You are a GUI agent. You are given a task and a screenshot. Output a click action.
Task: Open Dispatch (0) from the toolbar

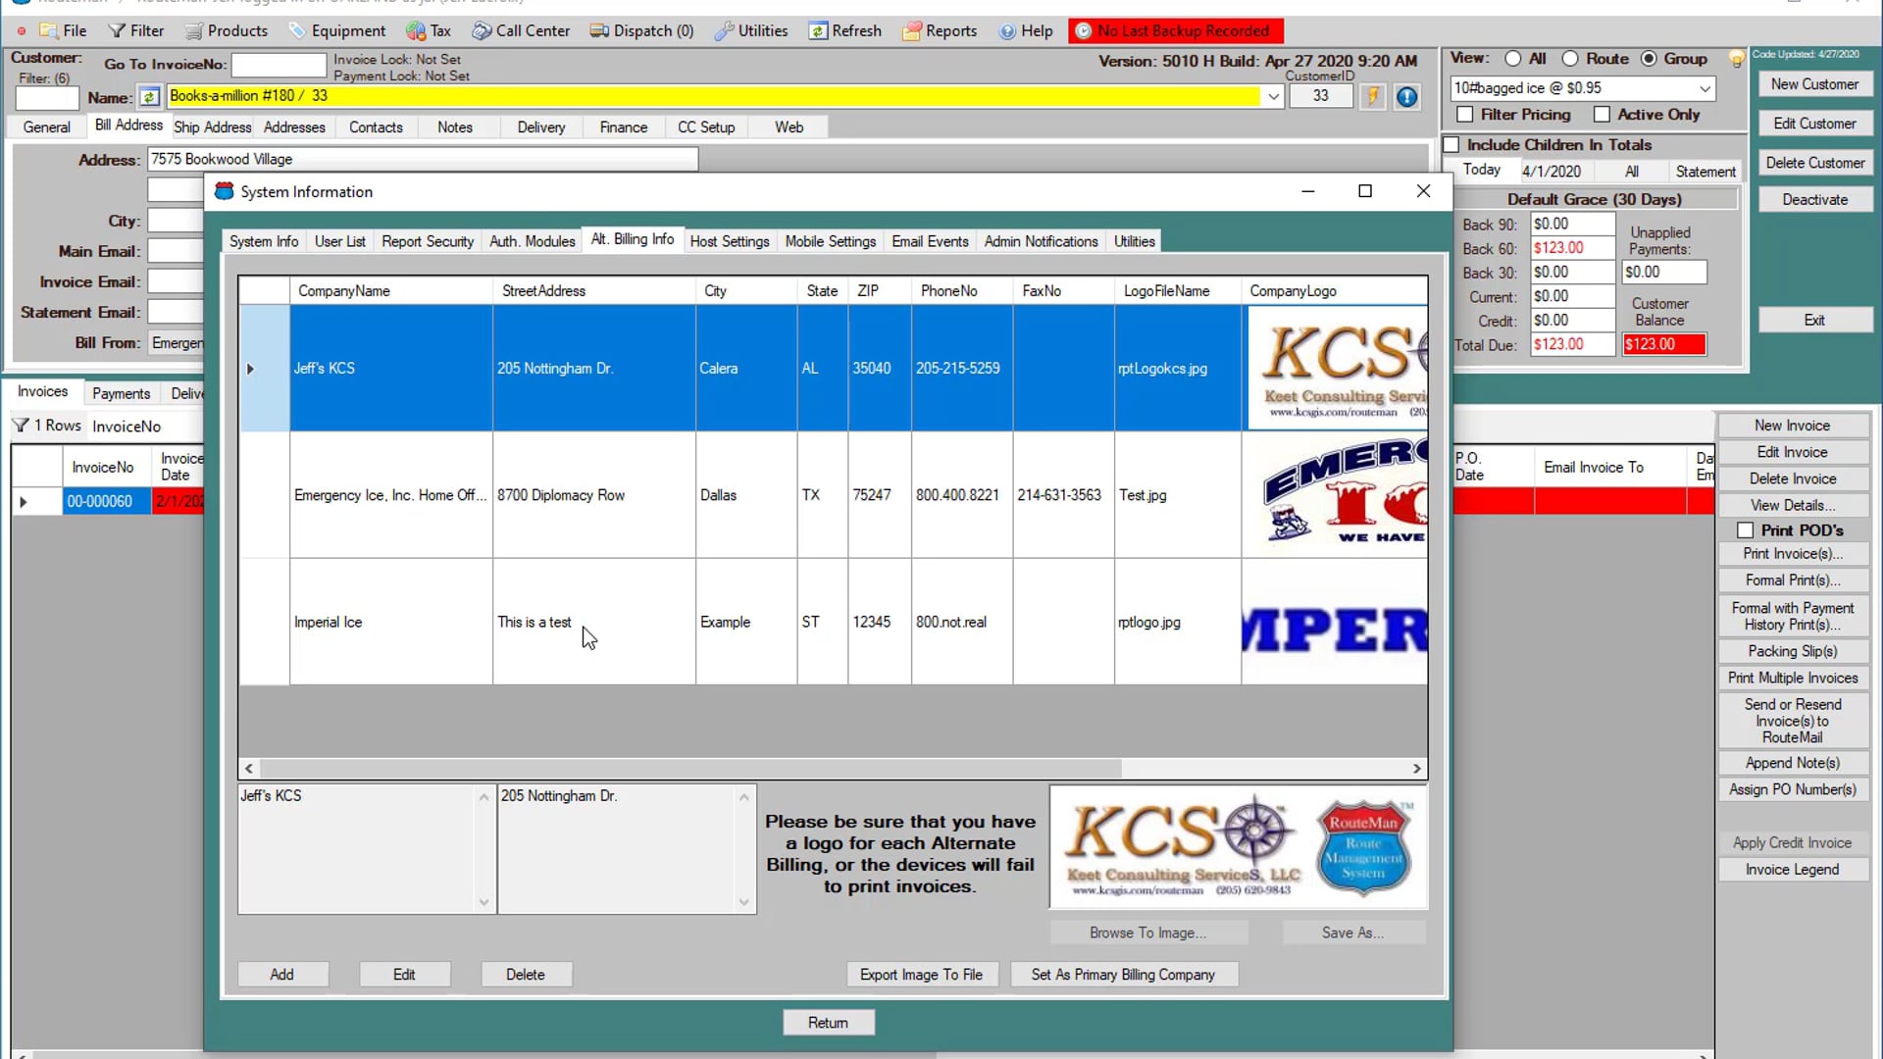(641, 30)
